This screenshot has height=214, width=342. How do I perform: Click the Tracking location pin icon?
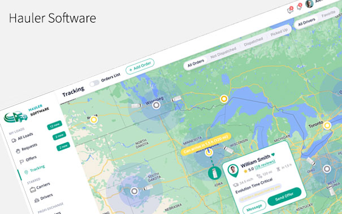coord(26,172)
